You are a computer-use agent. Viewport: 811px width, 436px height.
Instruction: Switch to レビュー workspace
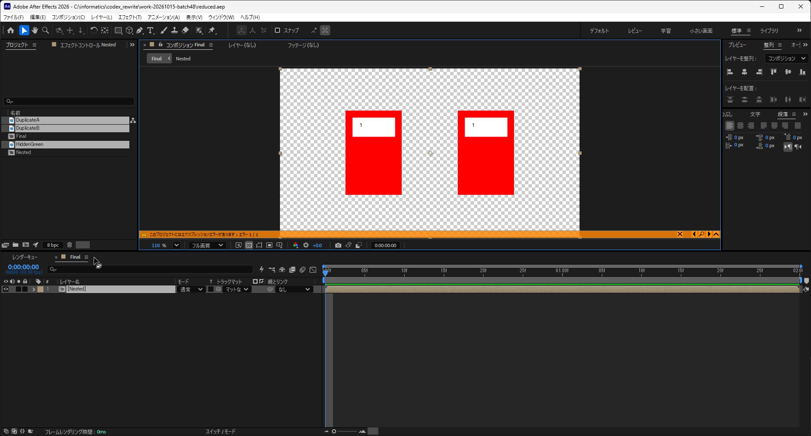[x=635, y=31]
